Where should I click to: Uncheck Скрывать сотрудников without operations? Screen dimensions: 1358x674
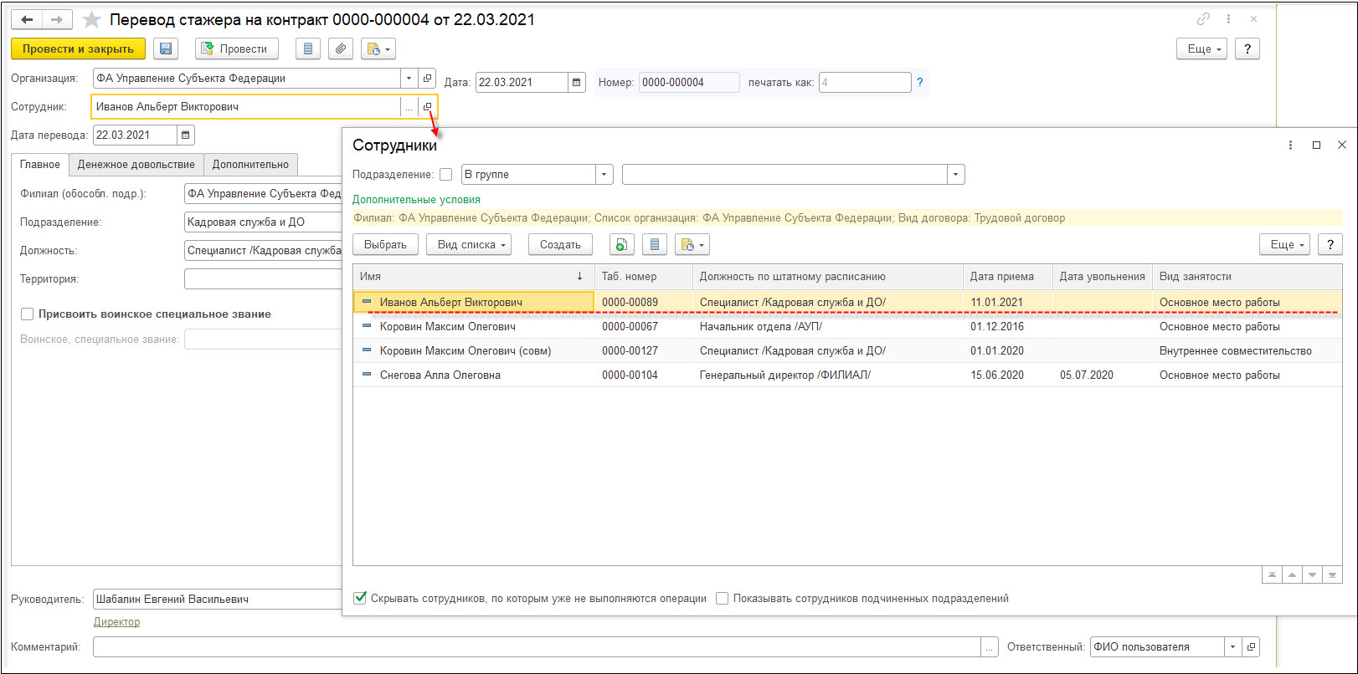coord(360,598)
